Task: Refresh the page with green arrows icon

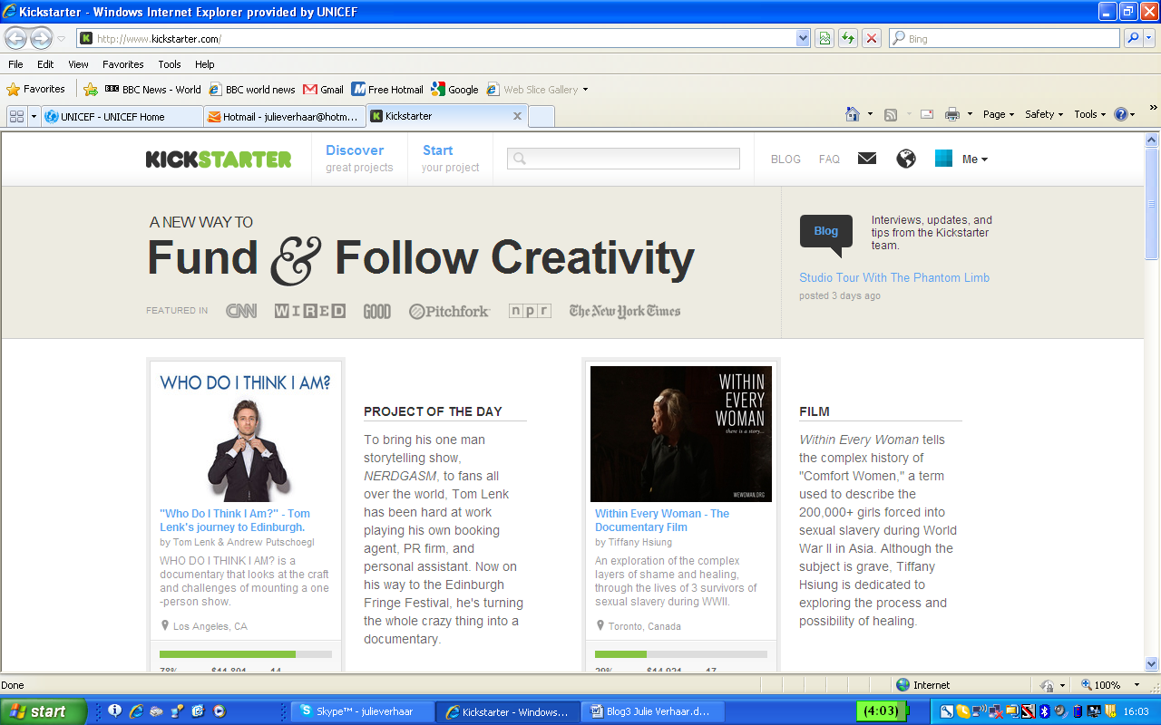Action: [848, 38]
